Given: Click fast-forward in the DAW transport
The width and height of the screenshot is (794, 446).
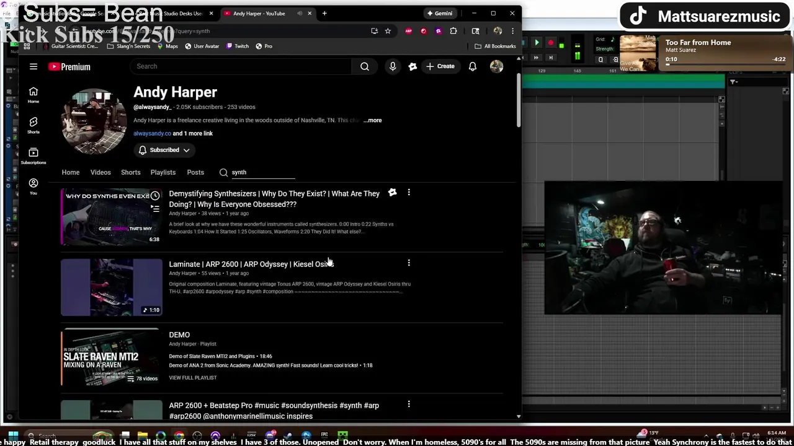Looking at the screenshot, I should (537, 57).
